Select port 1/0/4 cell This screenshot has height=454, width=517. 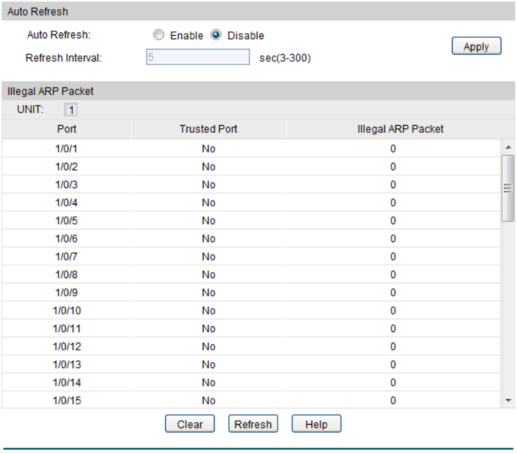pos(66,203)
